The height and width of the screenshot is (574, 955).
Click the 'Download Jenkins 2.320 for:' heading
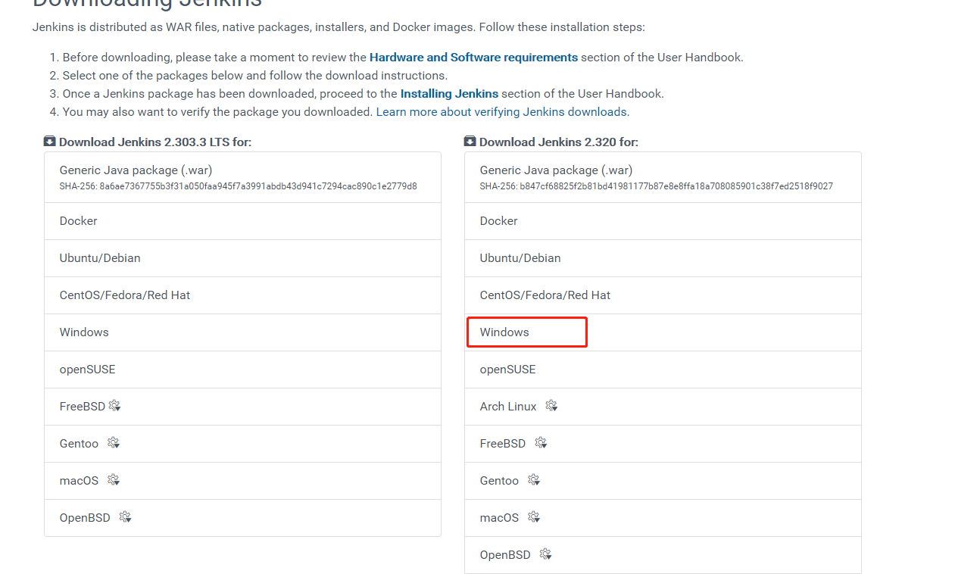coord(559,142)
